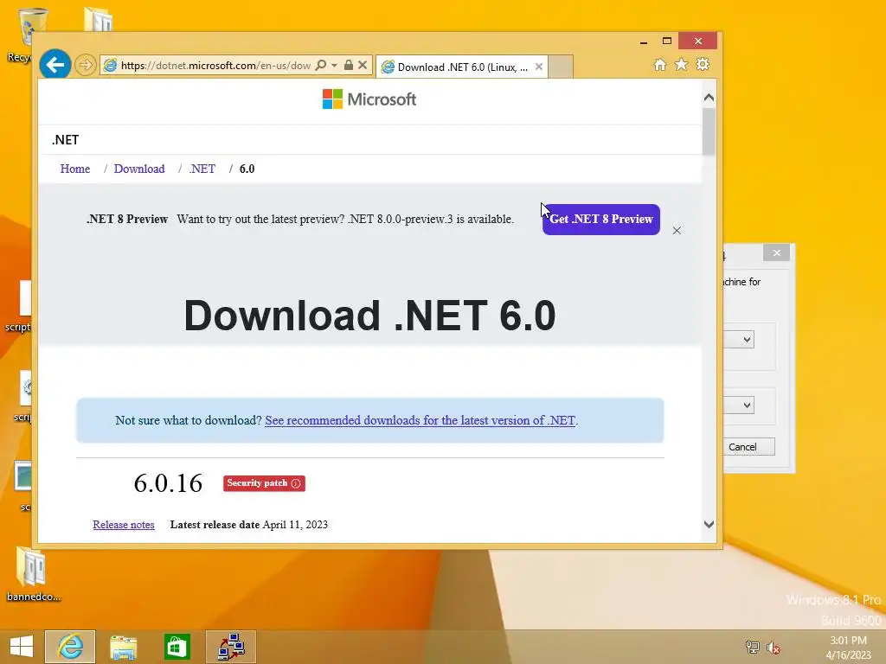Image resolution: width=886 pixels, height=664 pixels.
Task: Open the .NET site header link
Action: [66, 139]
